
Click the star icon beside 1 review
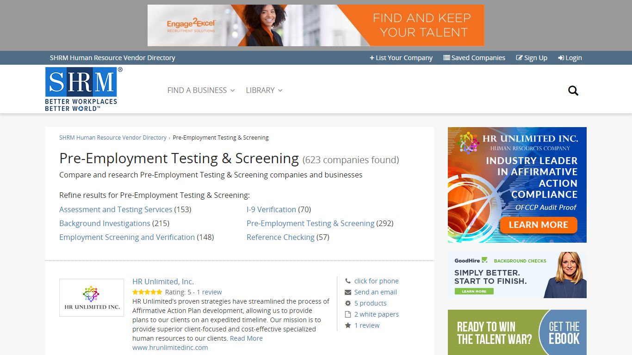(x=348, y=325)
